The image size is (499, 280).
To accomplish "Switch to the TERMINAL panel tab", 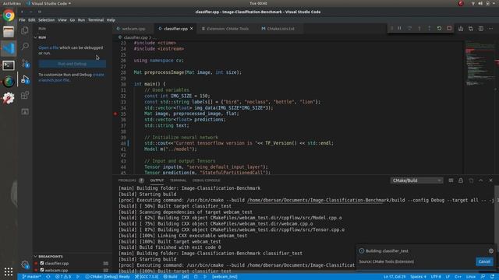I will [178, 180].
